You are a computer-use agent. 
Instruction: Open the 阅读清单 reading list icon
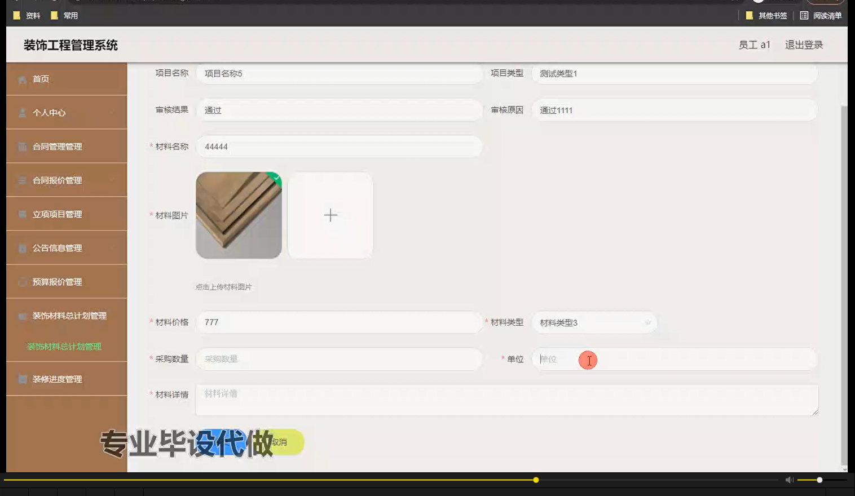804,15
